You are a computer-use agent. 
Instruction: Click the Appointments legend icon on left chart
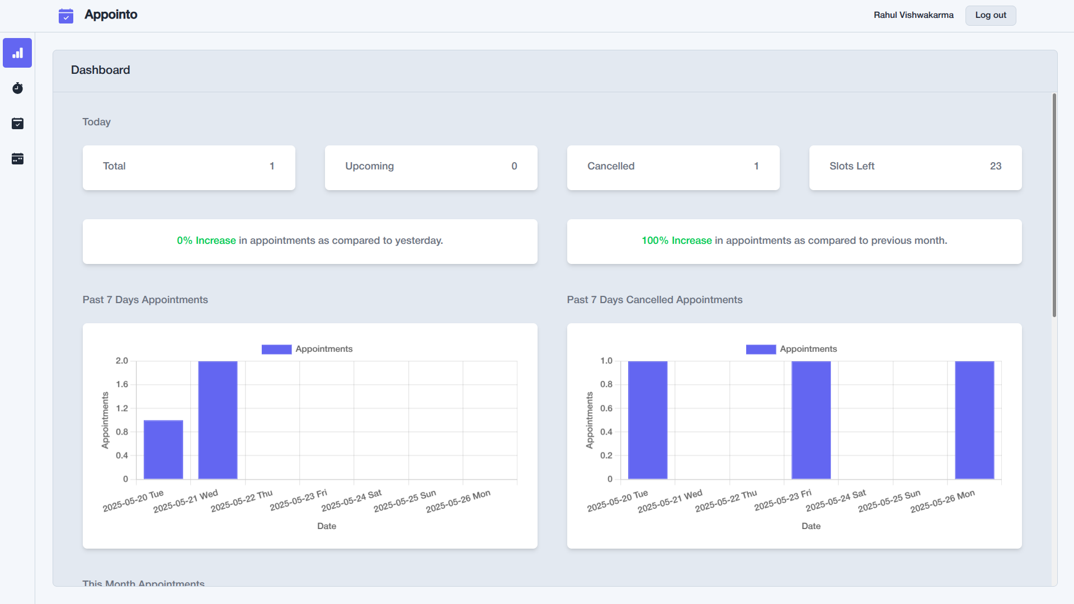click(x=276, y=349)
